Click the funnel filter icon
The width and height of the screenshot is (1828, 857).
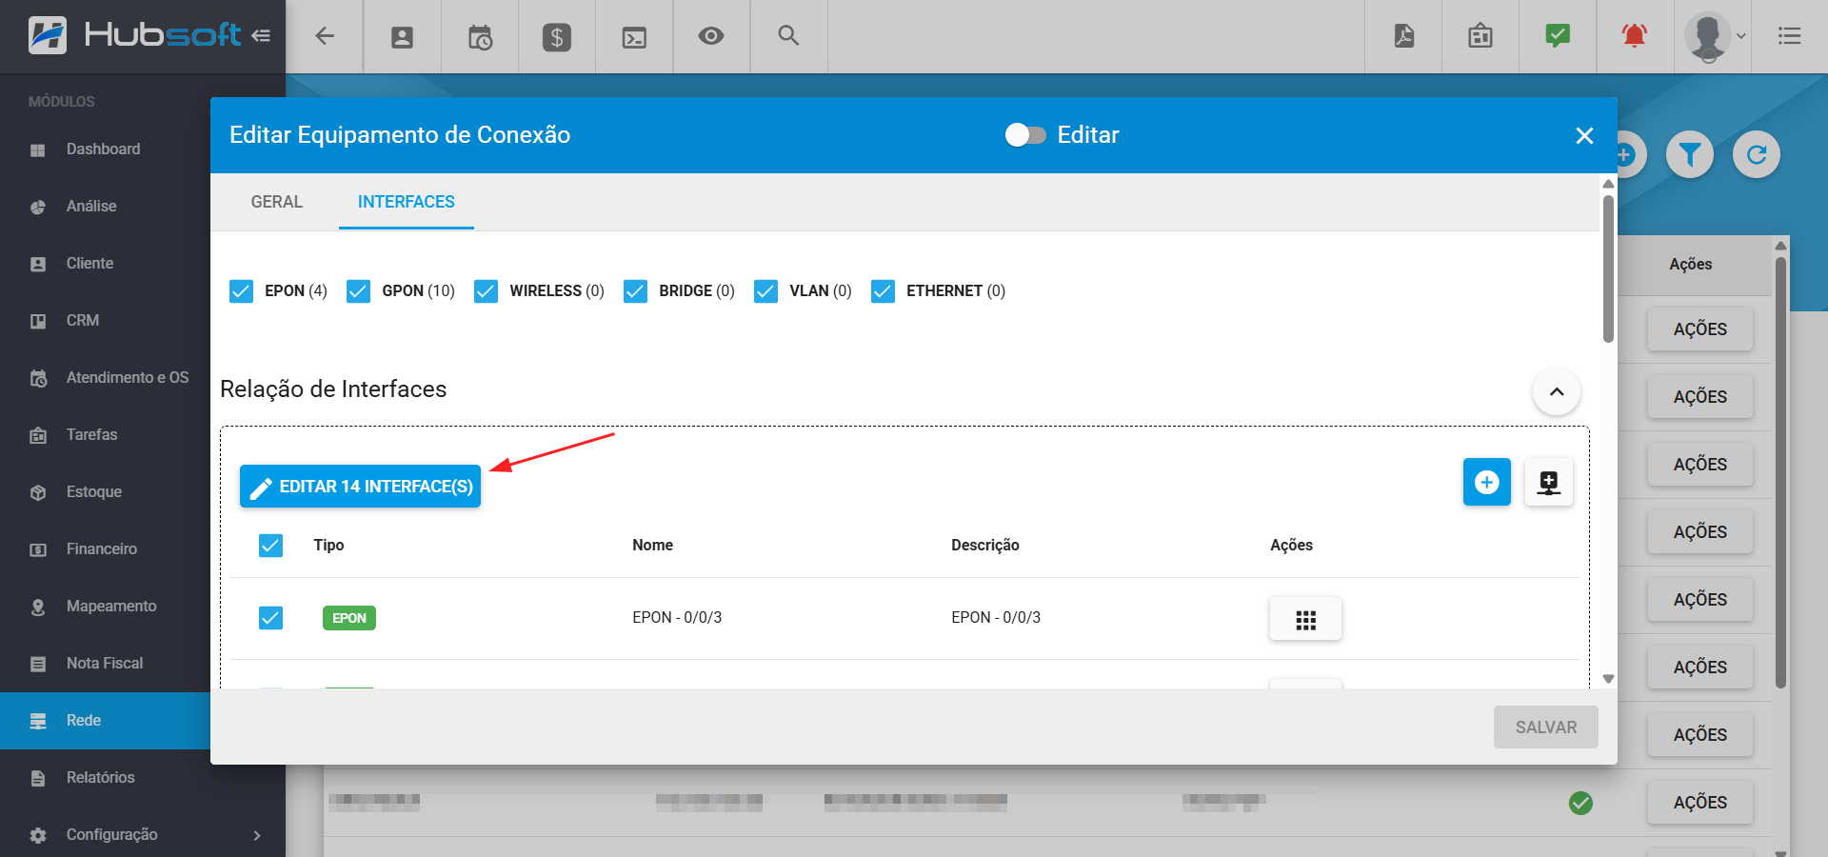pos(1690,154)
